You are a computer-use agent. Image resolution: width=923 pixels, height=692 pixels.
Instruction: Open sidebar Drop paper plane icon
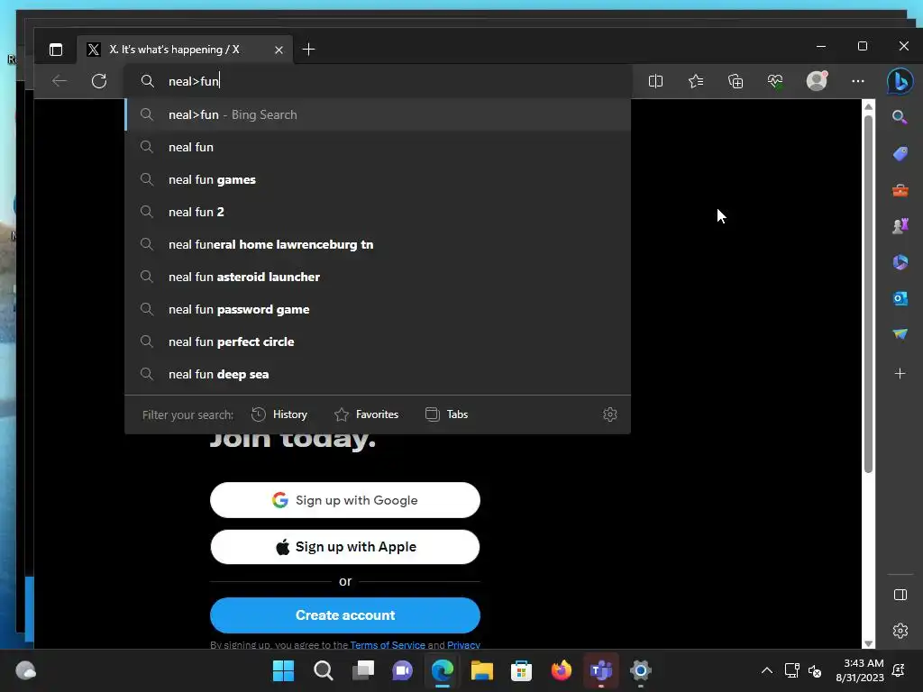tap(900, 334)
